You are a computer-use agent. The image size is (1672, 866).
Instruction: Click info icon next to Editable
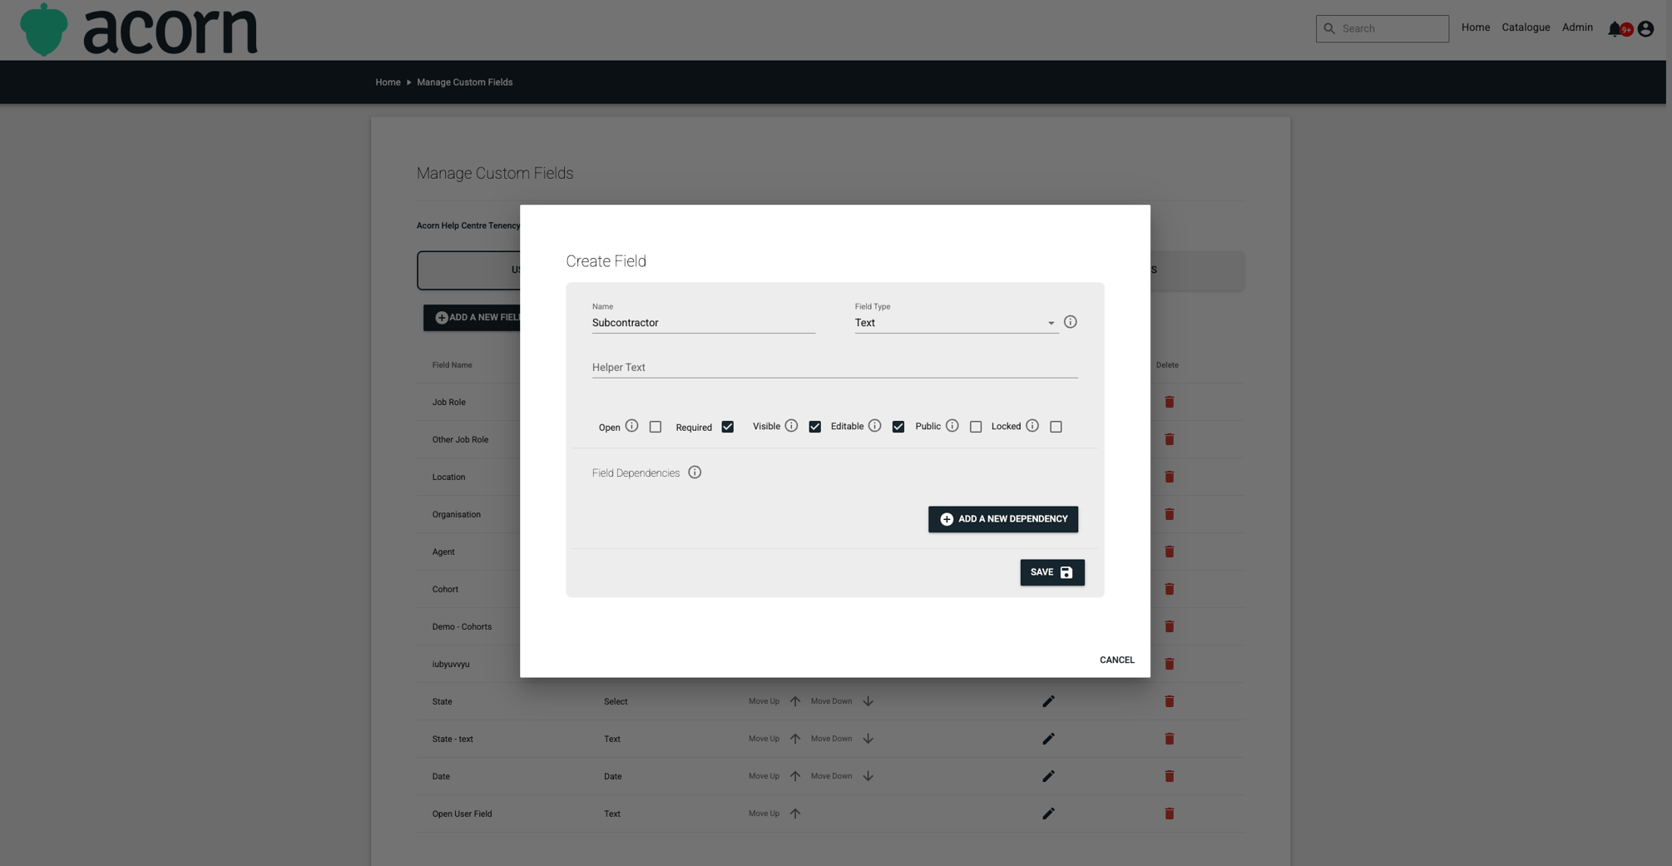tap(874, 426)
